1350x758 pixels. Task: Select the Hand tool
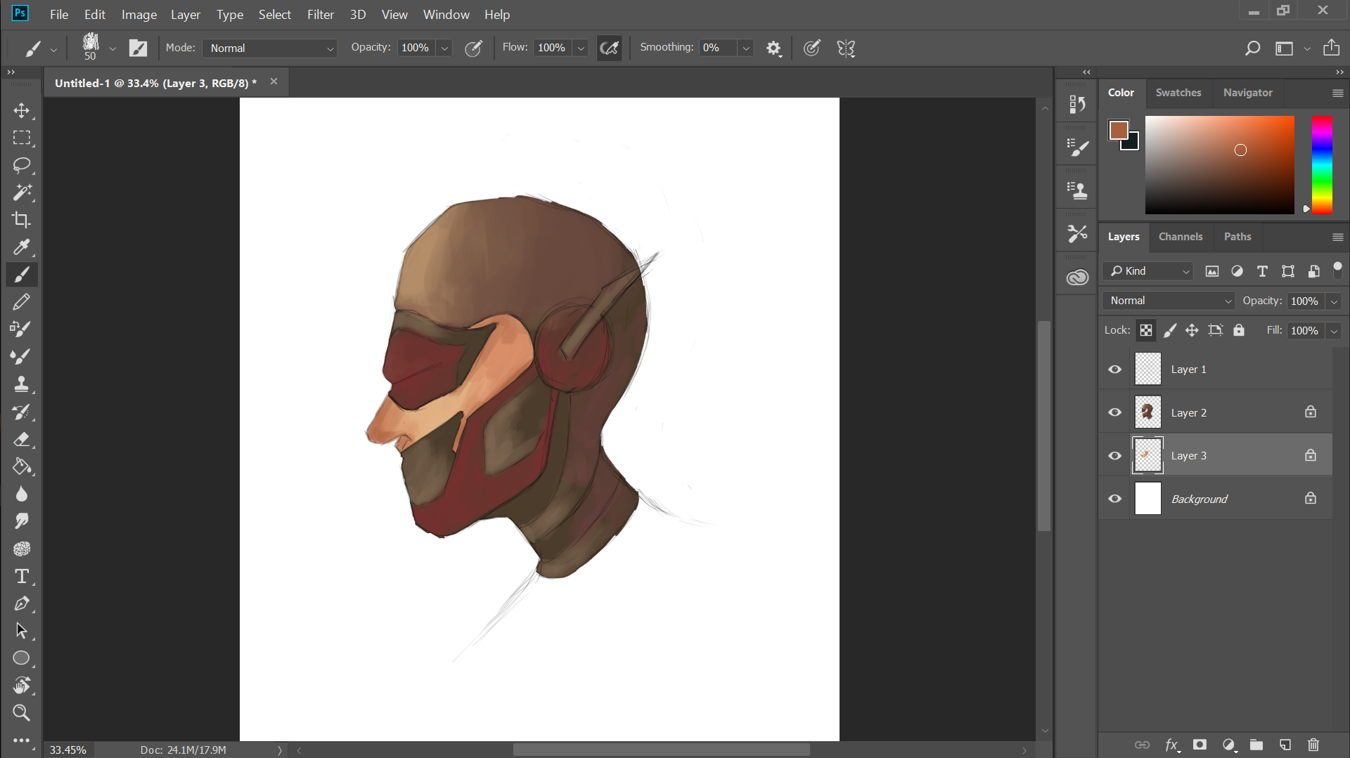(22, 686)
